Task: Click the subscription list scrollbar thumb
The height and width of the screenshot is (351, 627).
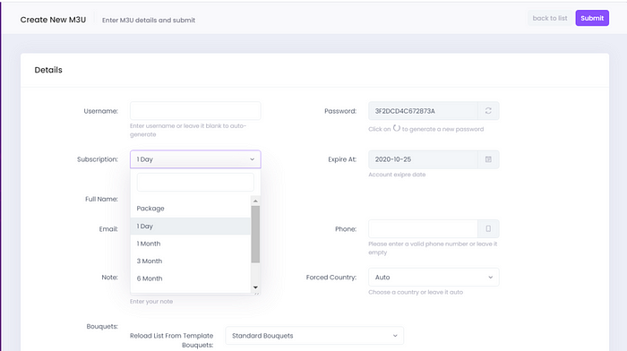Action: pos(255,235)
